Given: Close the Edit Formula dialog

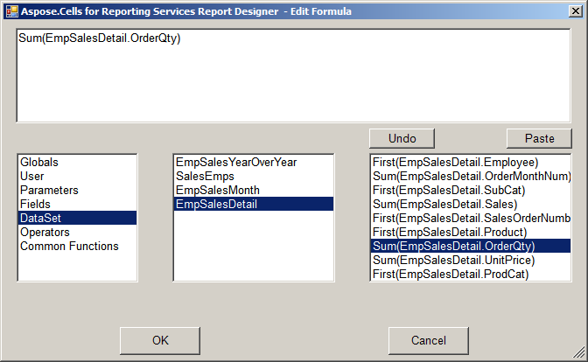Looking at the screenshot, I should pos(575,11).
